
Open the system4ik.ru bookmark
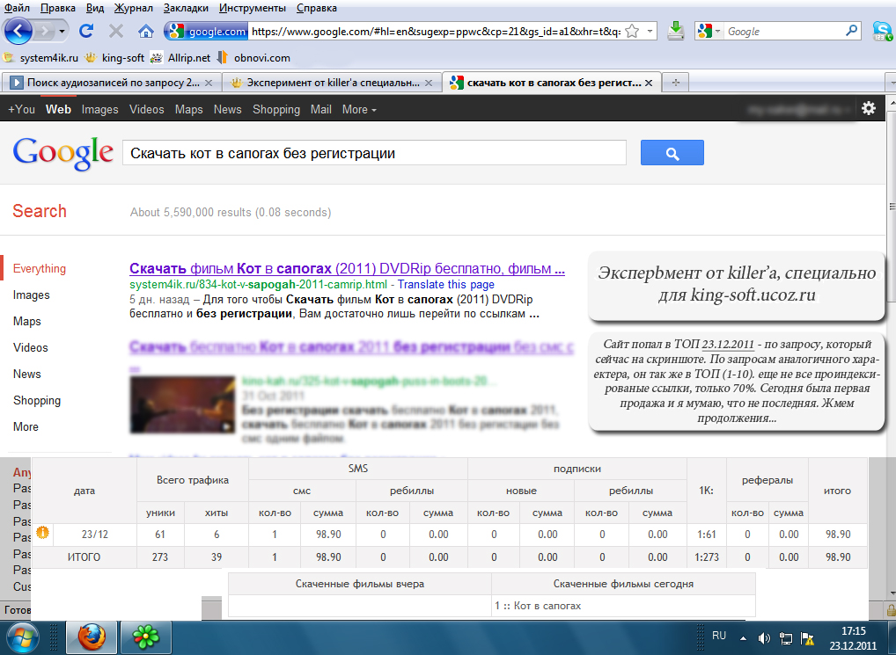tap(40, 58)
